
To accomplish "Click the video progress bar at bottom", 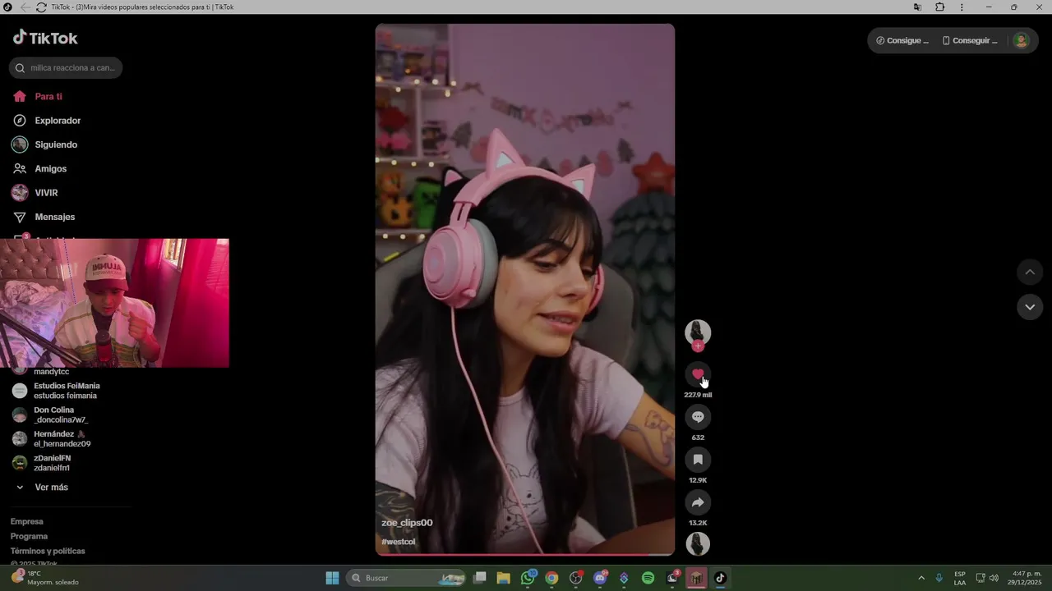I will coord(525,555).
